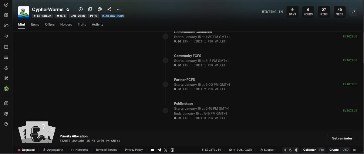Switch to the Activity tab
The image size is (364, 154).
coord(98,24)
